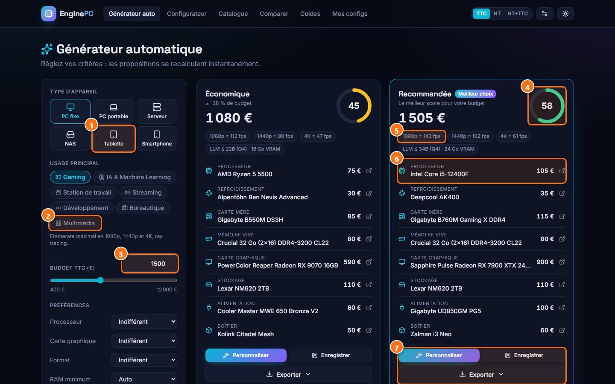Screen dimensions: 615x384
Task: Click Enregistrer in the Économique card
Action: coord(331,355)
